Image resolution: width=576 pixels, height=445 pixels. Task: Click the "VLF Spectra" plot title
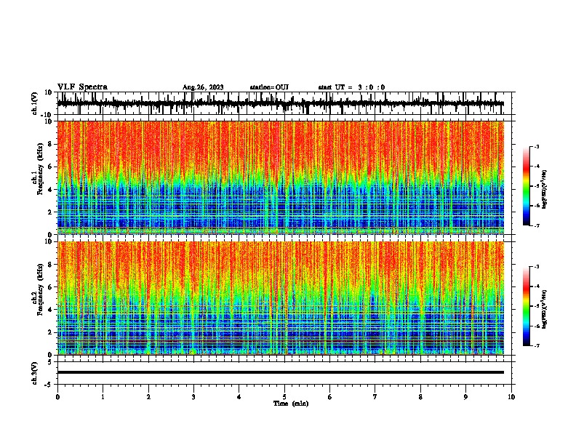point(82,87)
